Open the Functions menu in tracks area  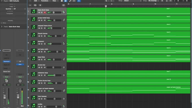tap(46, 1)
